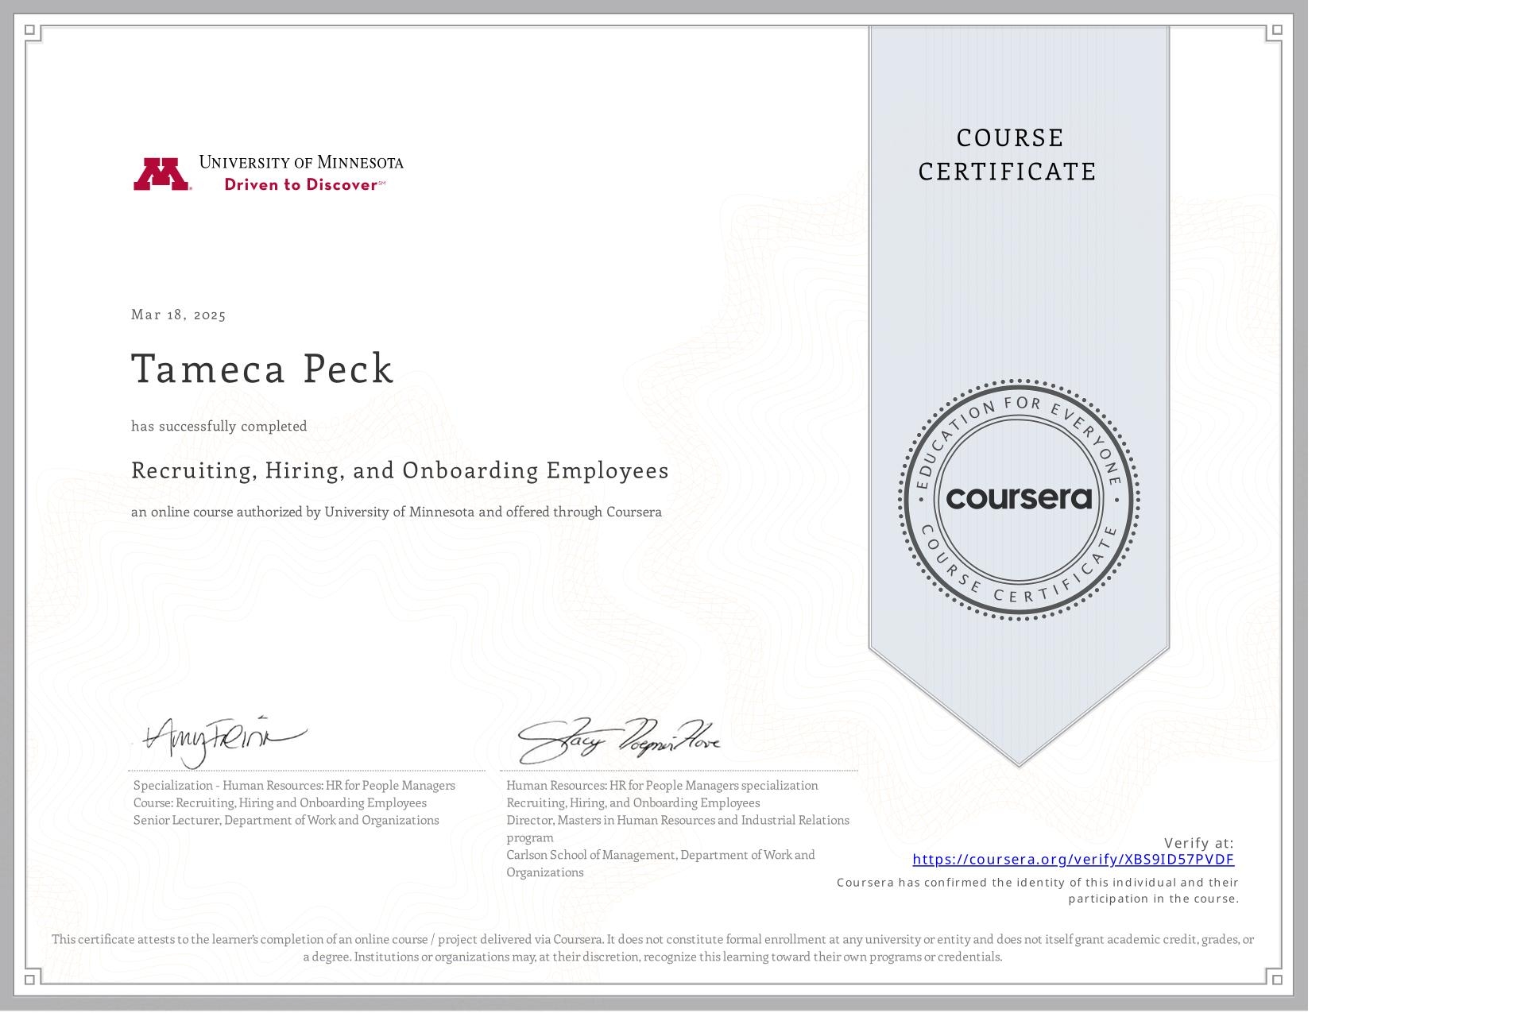1513x1013 pixels.
Task: Click 'Specialization - Human Resources: HR for People Managers'
Action: click(x=294, y=785)
